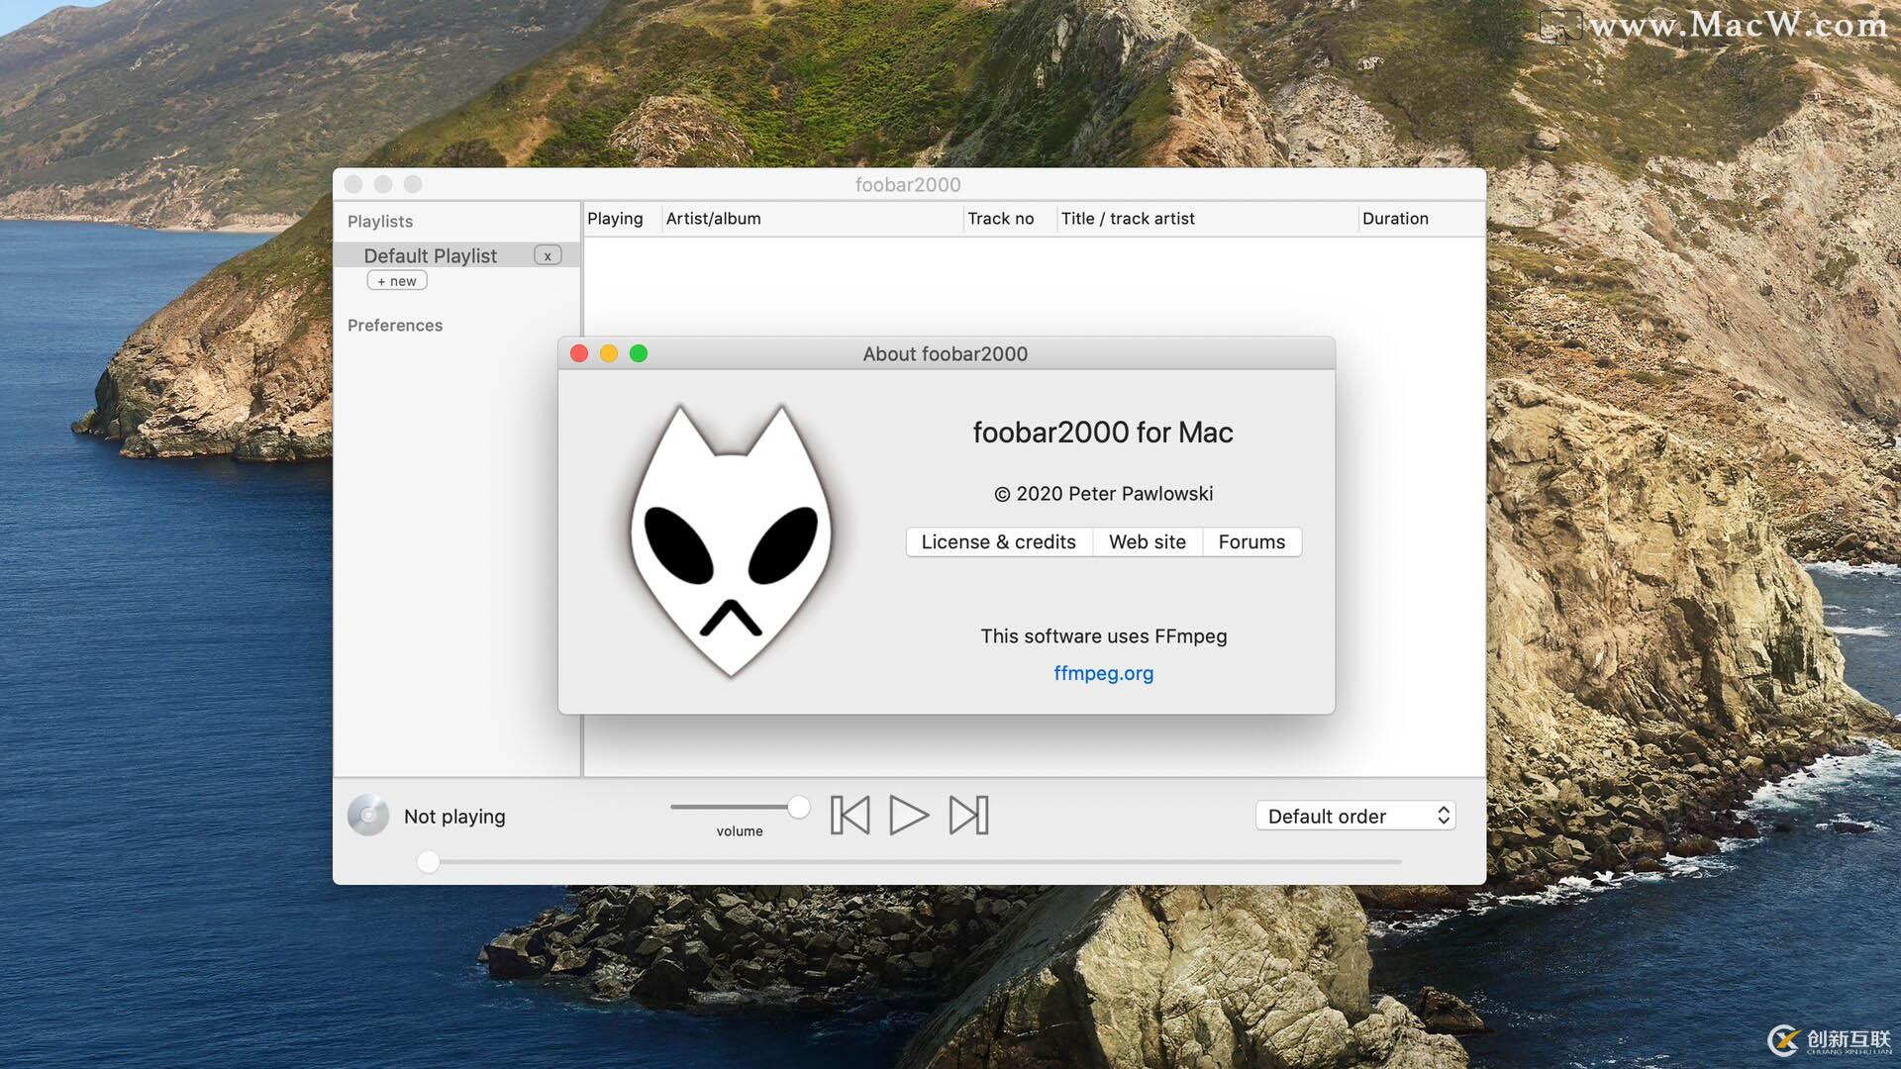
Task: Click the Playlists sidebar heading
Action: (380, 222)
